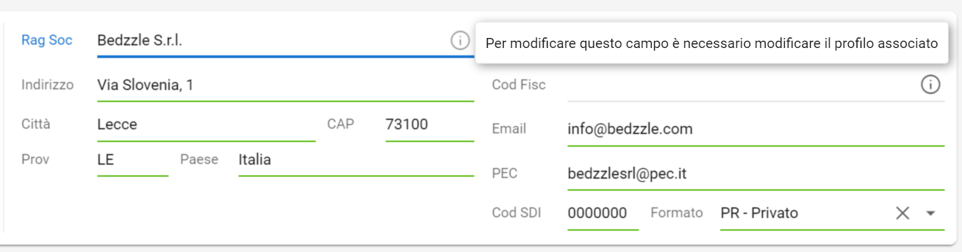Click the PEC label text
Viewport: 962px width, 252px height.
[504, 173]
